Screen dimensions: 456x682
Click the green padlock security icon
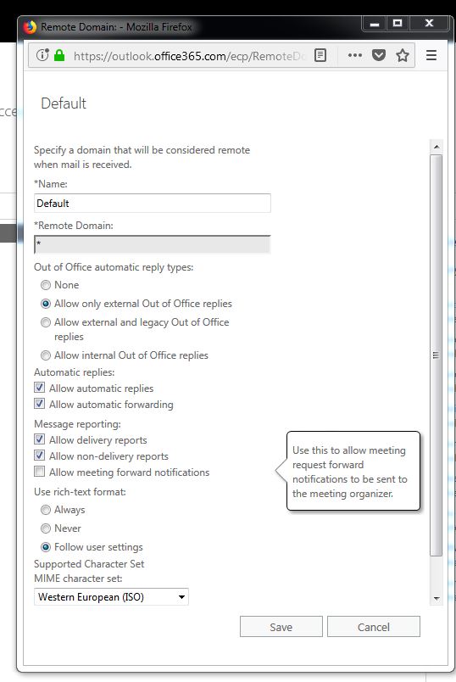pyautogui.click(x=59, y=55)
